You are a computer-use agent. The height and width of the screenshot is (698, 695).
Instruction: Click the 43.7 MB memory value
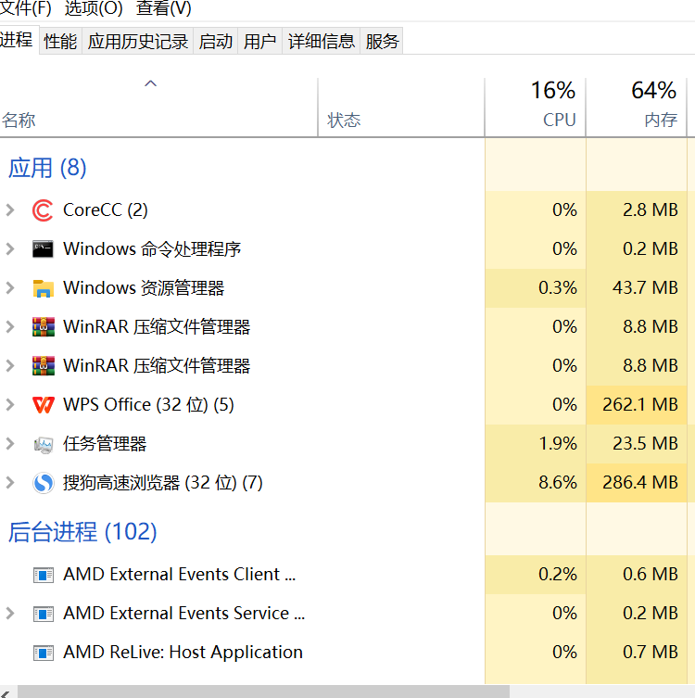pos(645,288)
